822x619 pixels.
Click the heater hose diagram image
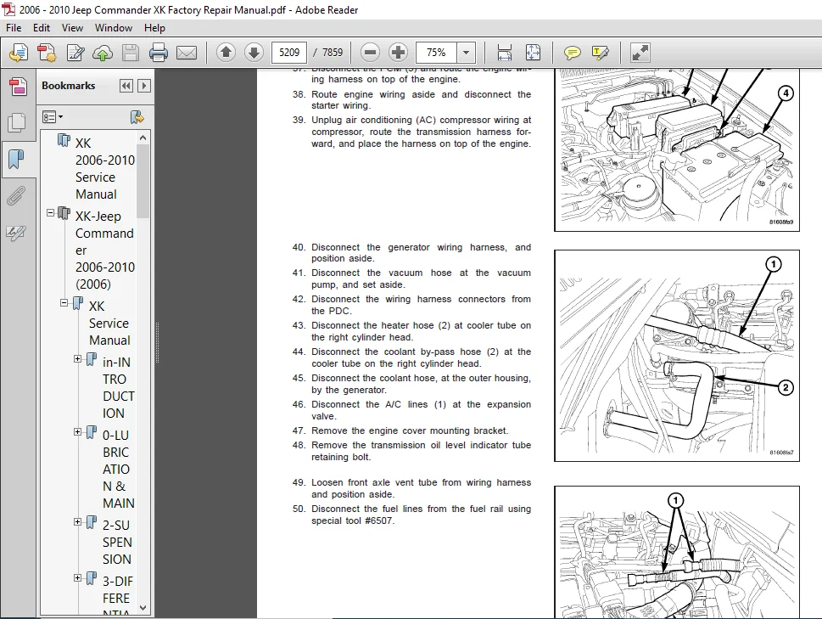(677, 356)
